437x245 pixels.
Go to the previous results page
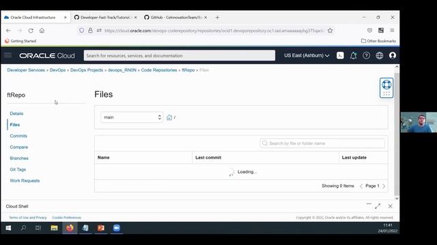pos(361,186)
